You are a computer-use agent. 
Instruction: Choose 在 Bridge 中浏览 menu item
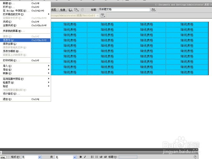point(25,11)
